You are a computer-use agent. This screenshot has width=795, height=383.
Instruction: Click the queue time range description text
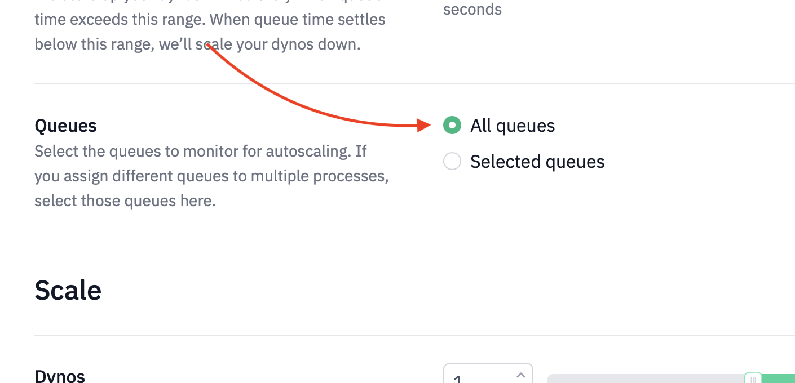[x=210, y=32]
